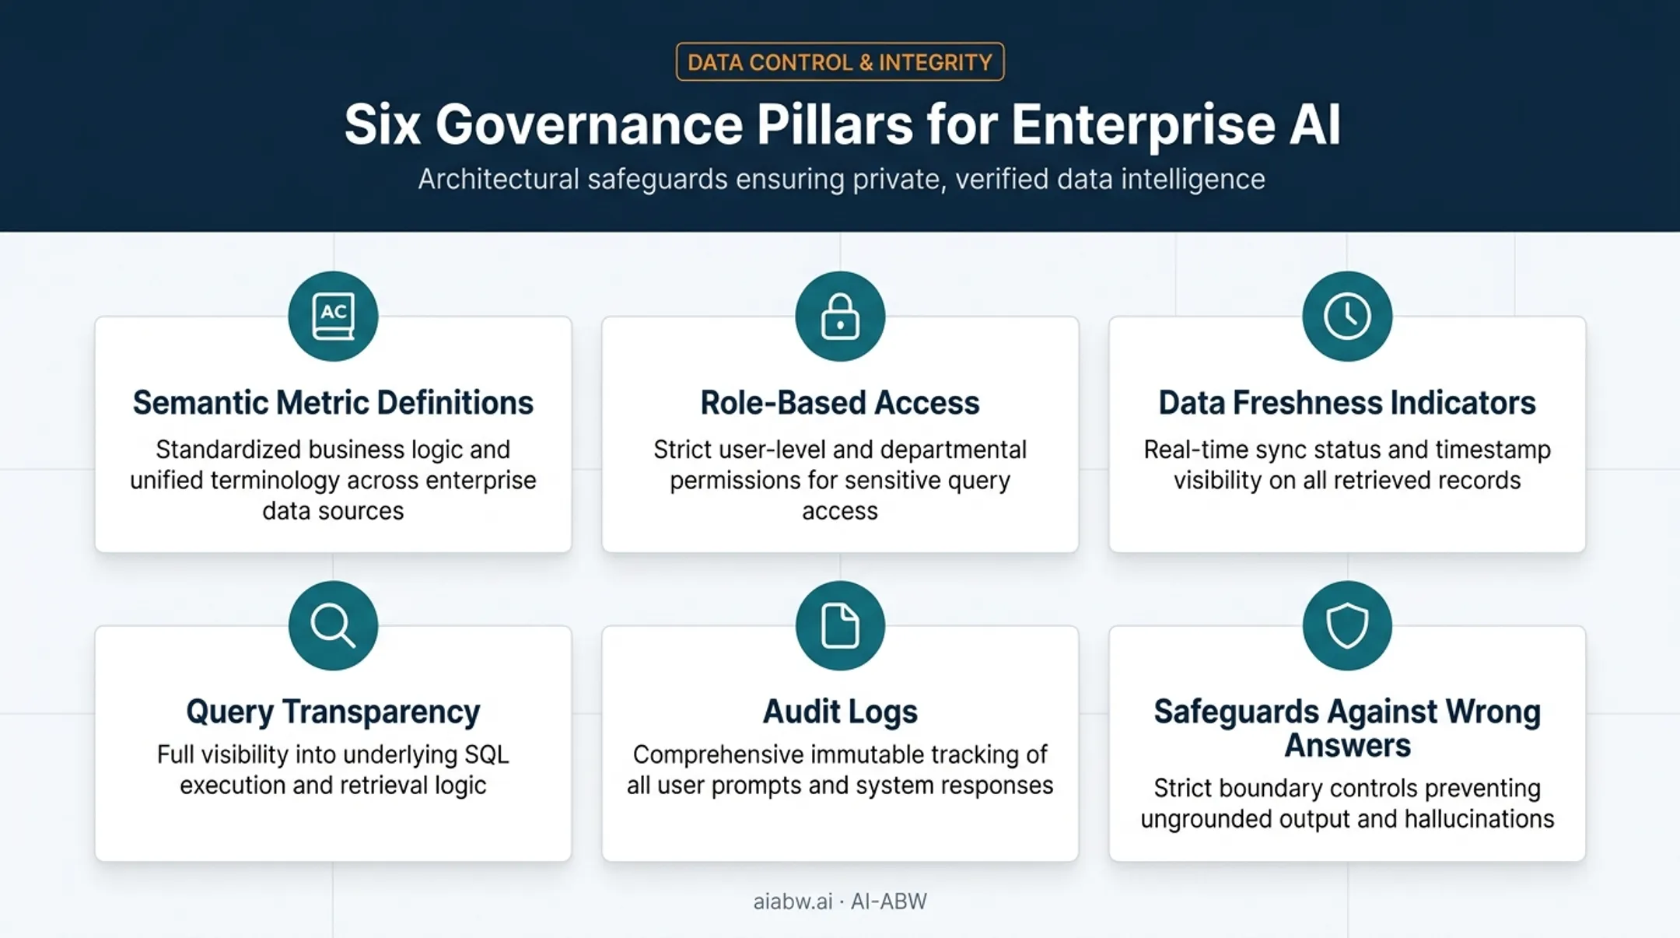Open the aiabw.ai · AI-ABW footer link
1680x938 pixels.
(x=840, y=901)
